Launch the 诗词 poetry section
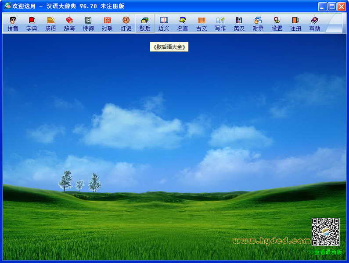Screen dimensions: 349x263 click(88, 24)
